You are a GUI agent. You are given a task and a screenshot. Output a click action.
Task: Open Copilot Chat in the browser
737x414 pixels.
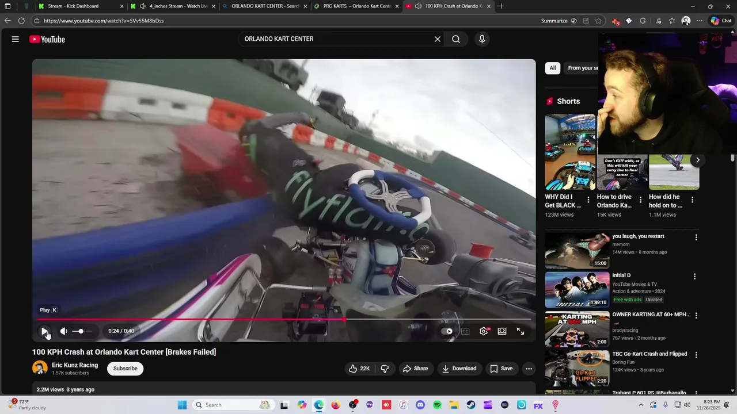click(x=721, y=21)
